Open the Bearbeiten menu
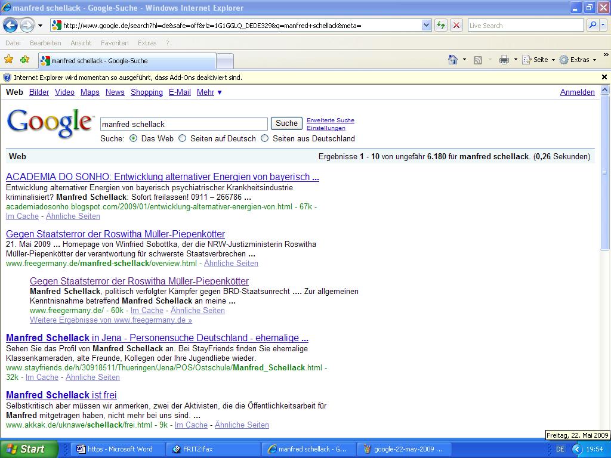 pyautogui.click(x=45, y=43)
